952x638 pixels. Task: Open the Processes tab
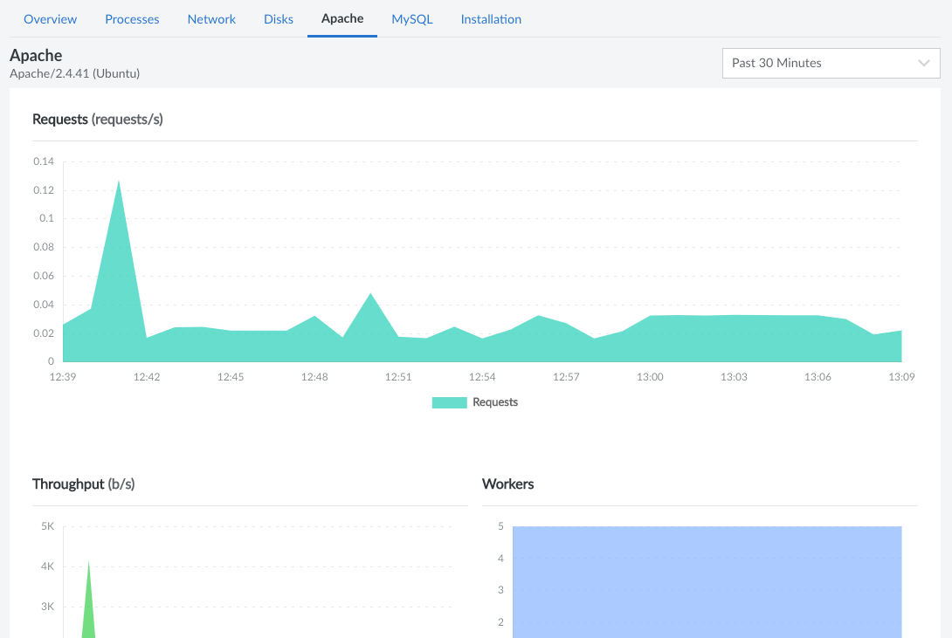coord(132,18)
